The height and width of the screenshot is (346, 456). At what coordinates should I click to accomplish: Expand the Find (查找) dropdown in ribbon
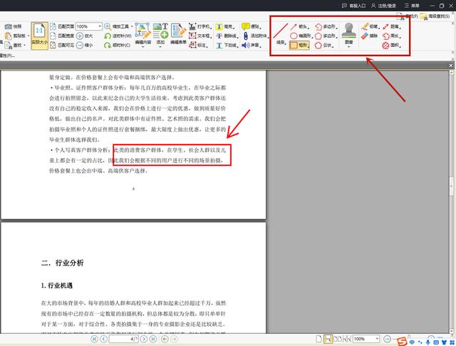24,45
